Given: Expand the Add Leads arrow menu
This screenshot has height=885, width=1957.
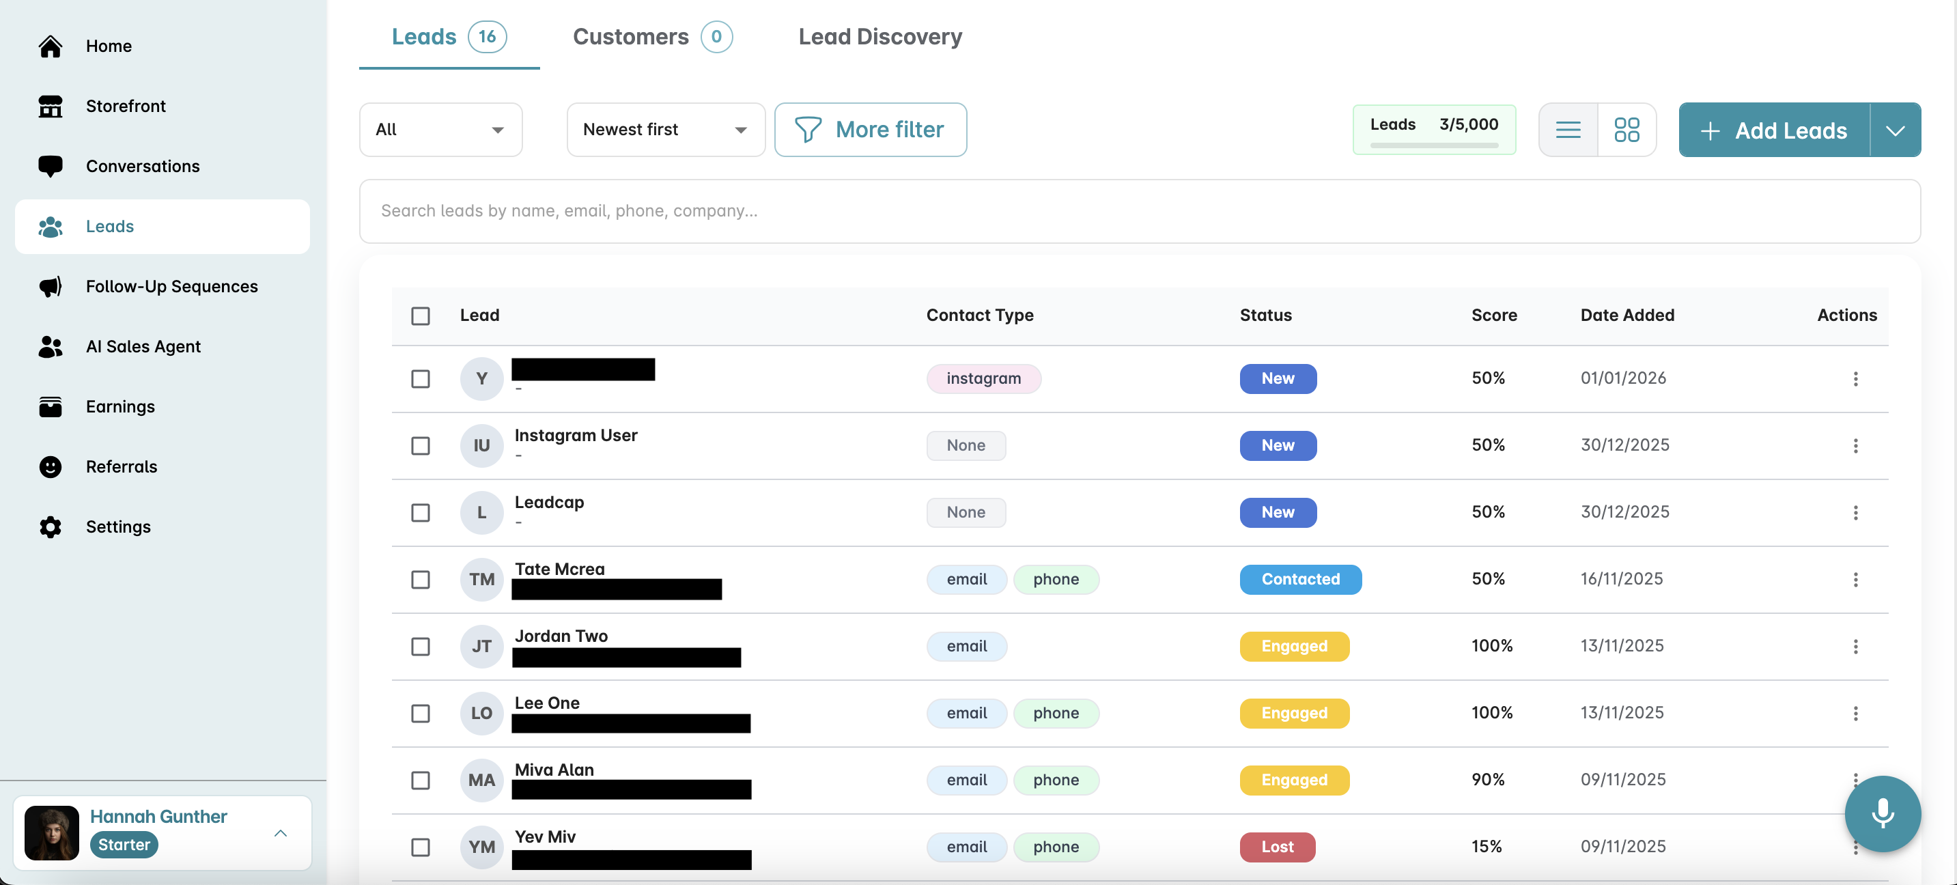Looking at the screenshot, I should click(x=1895, y=130).
